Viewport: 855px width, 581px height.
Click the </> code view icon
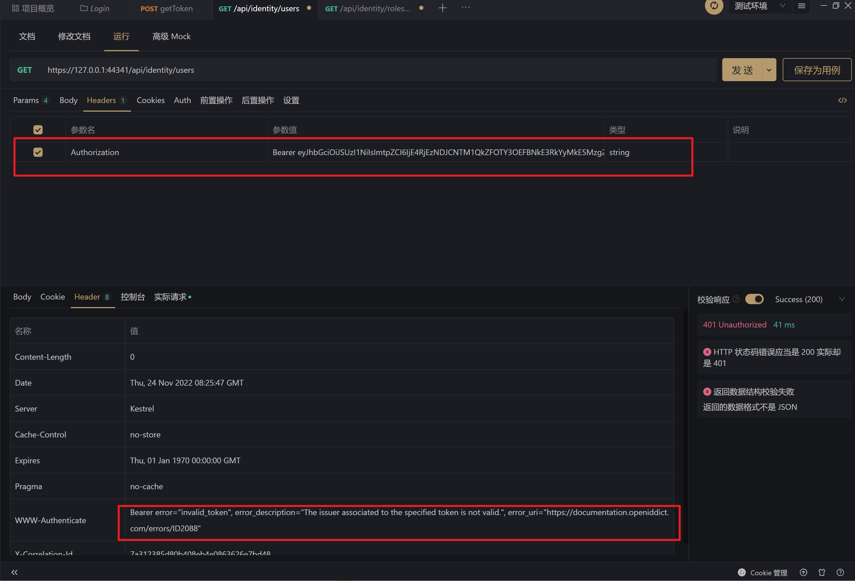click(x=843, y=100)
